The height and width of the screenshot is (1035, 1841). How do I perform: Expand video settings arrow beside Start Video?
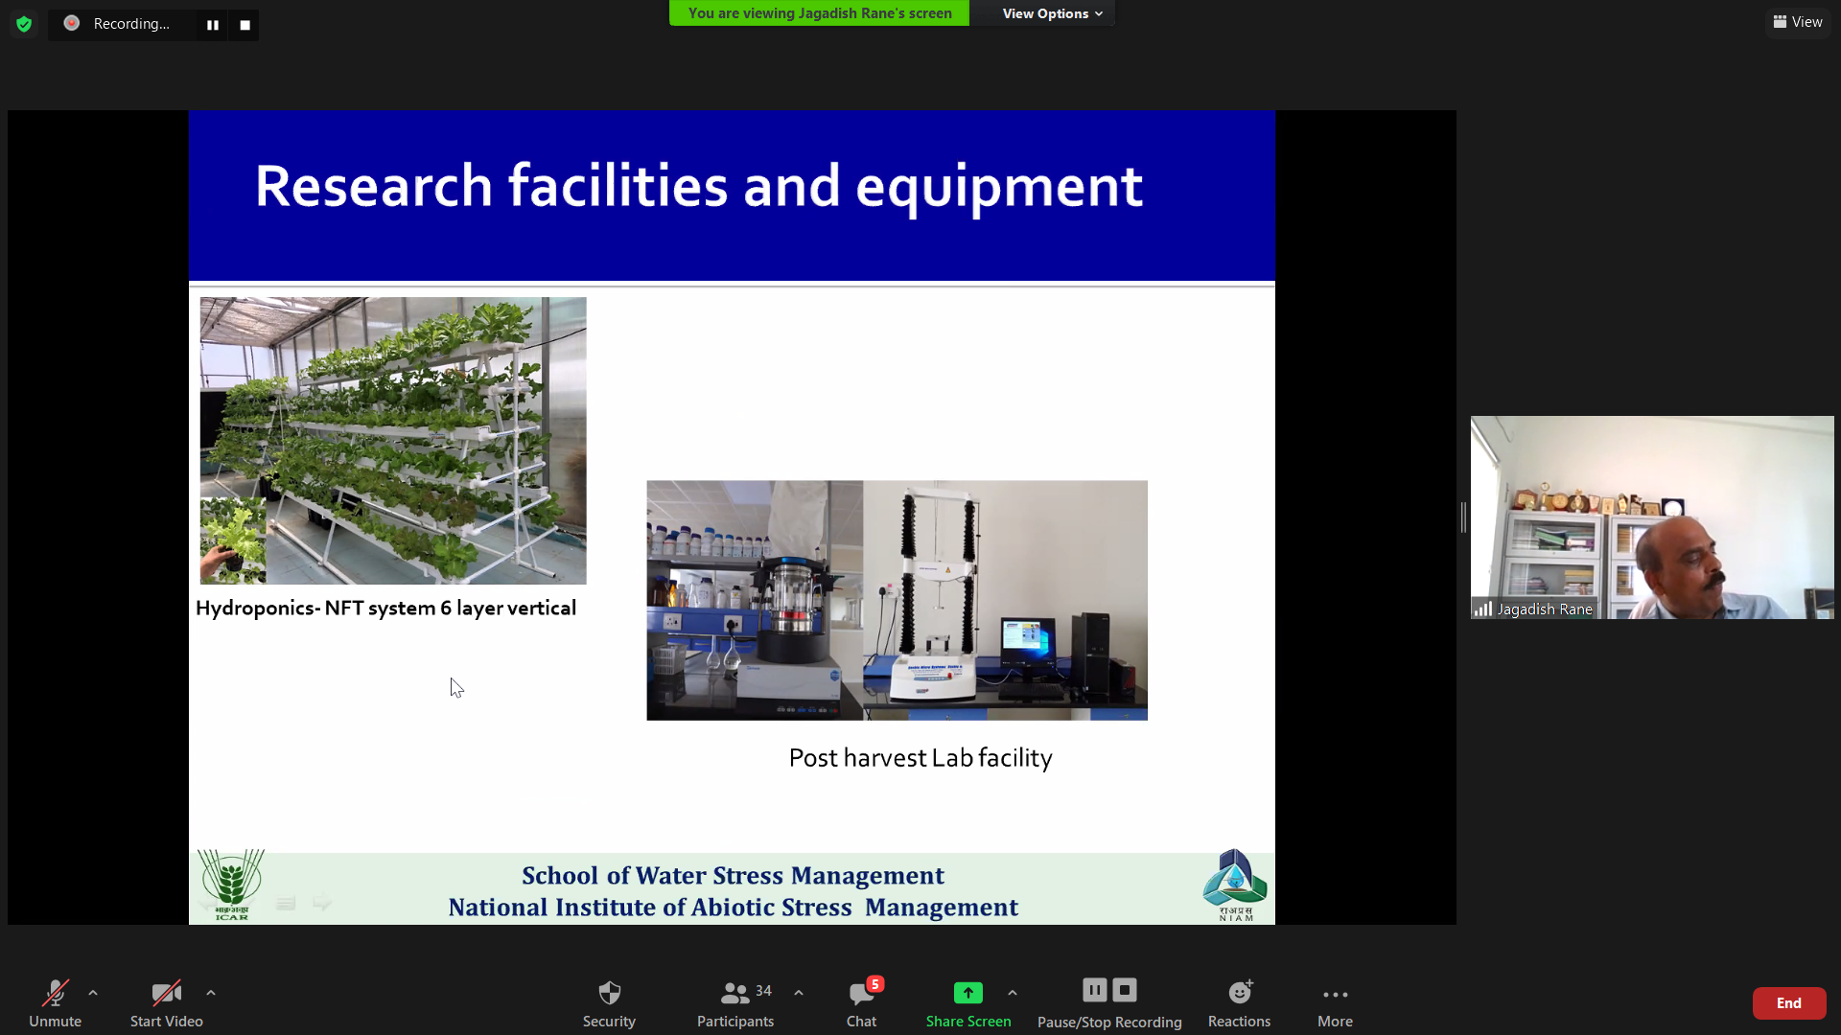[211, 993]
